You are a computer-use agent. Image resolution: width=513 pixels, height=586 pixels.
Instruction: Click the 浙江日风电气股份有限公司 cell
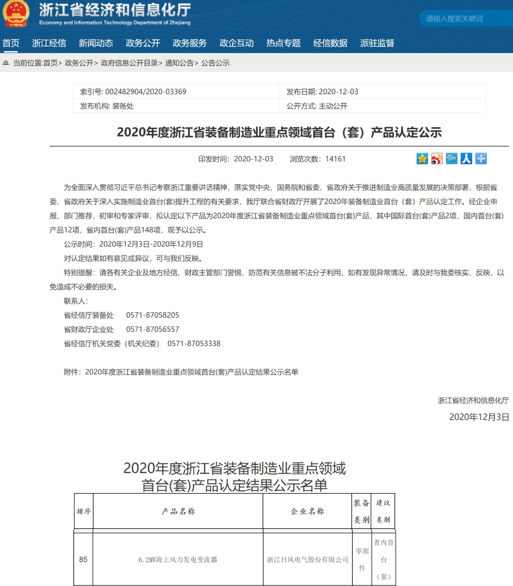click(x=308, y=560)
